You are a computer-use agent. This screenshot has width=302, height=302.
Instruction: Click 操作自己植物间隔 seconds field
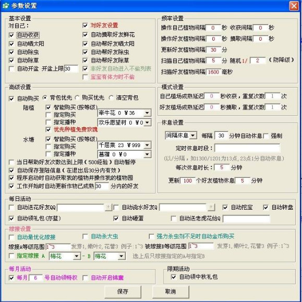(213, 28)
